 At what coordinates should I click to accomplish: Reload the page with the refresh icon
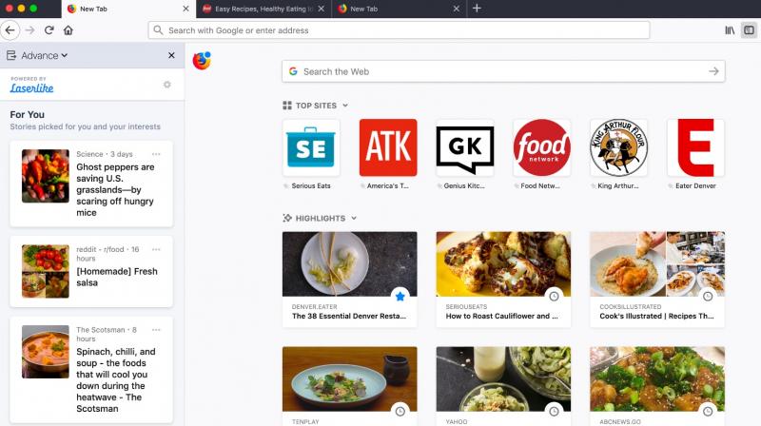[49, 30]
